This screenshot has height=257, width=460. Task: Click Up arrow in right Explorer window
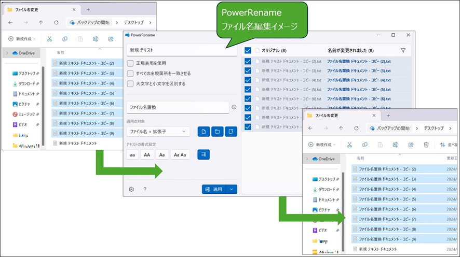[341, 128]
